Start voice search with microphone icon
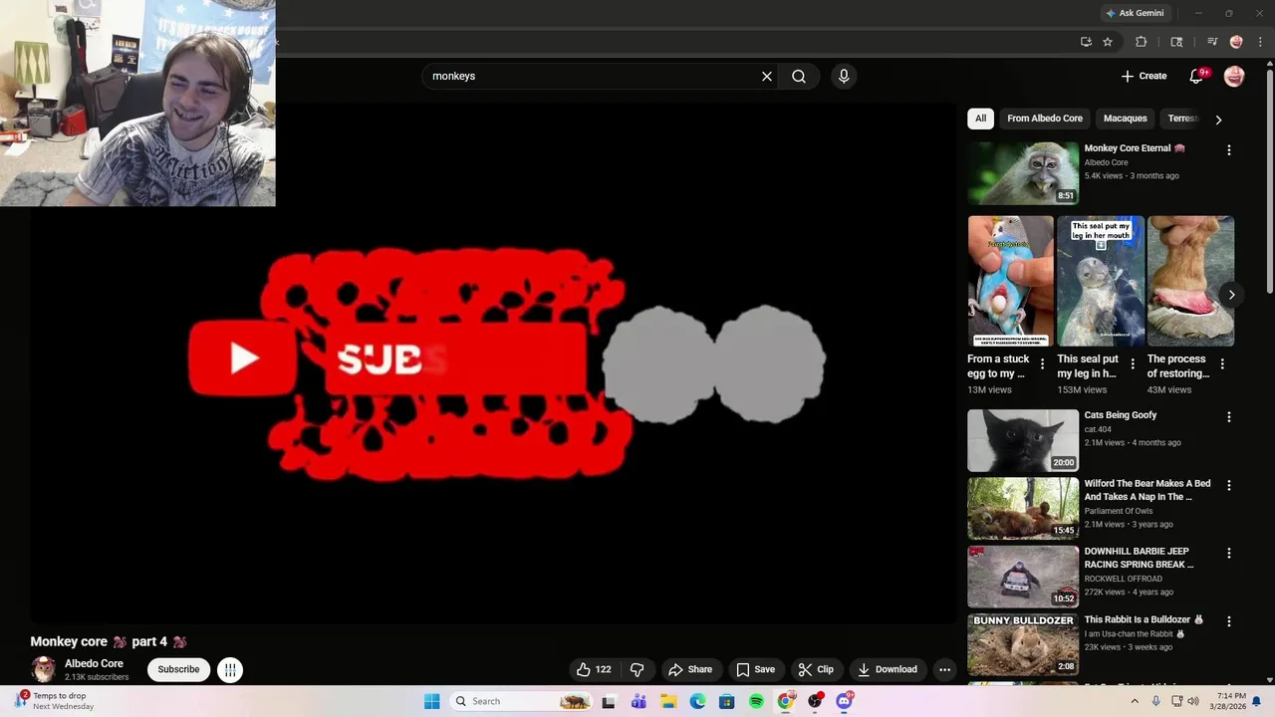 [x=844, y=76]
